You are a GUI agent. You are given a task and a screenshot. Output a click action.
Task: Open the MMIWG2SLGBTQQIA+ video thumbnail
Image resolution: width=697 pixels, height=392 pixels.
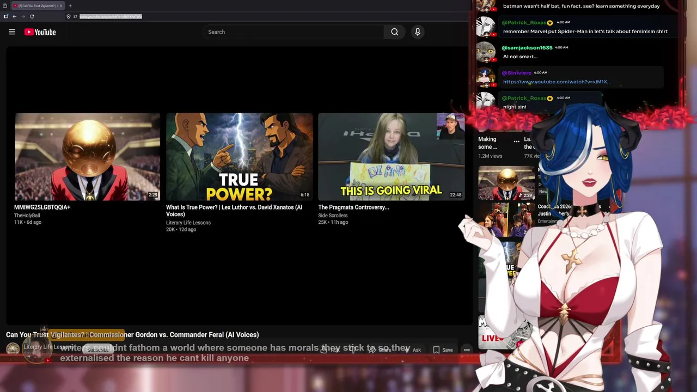[87, 157]
